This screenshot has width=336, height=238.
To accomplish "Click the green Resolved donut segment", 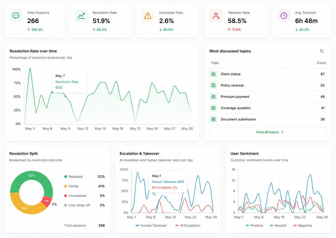I will (31, 176).
